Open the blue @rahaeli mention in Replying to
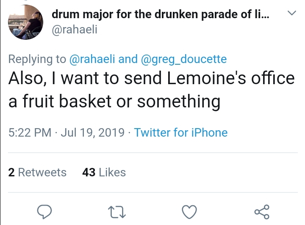 coord(92,59)
